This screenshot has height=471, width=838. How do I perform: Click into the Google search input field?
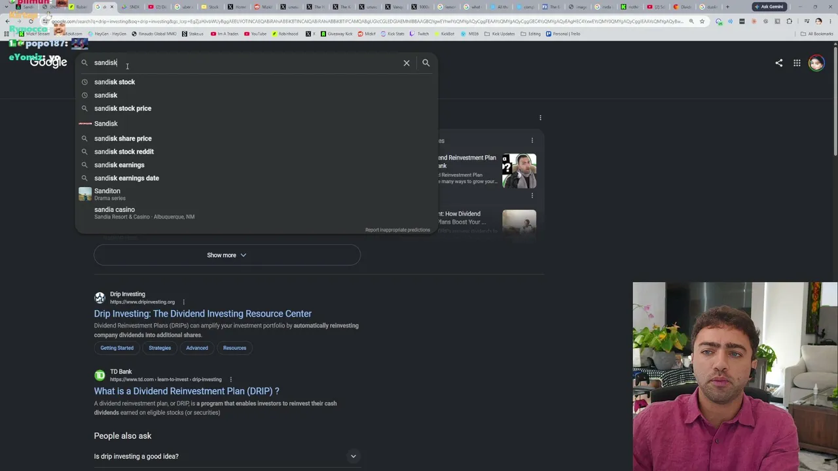point(246,63)
